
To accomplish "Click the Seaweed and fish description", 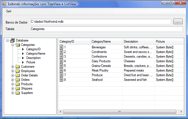I will pyautogui.click(x=135, y=80).
